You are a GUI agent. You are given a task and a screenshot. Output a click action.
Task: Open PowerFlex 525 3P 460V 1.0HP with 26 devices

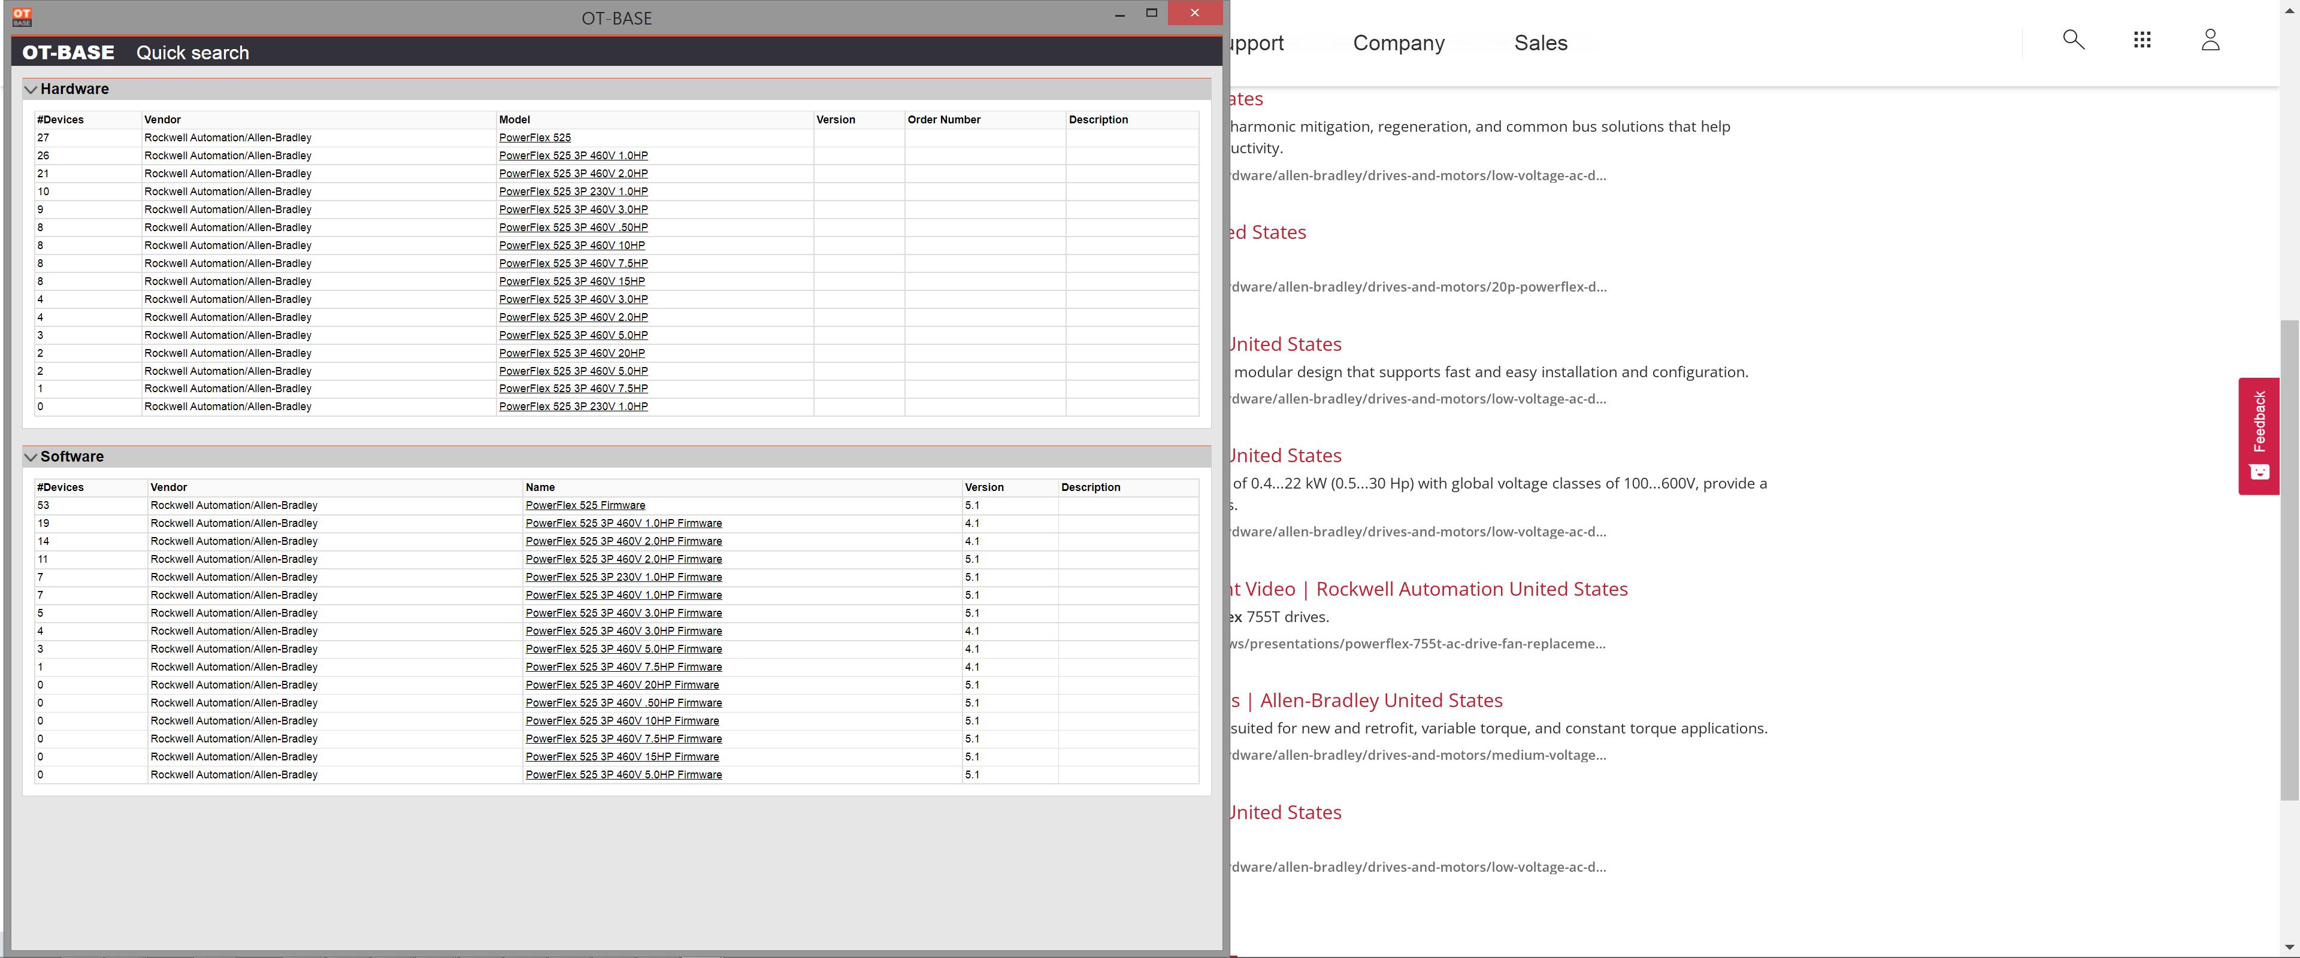pyautogui.click(x=573, y=155)
